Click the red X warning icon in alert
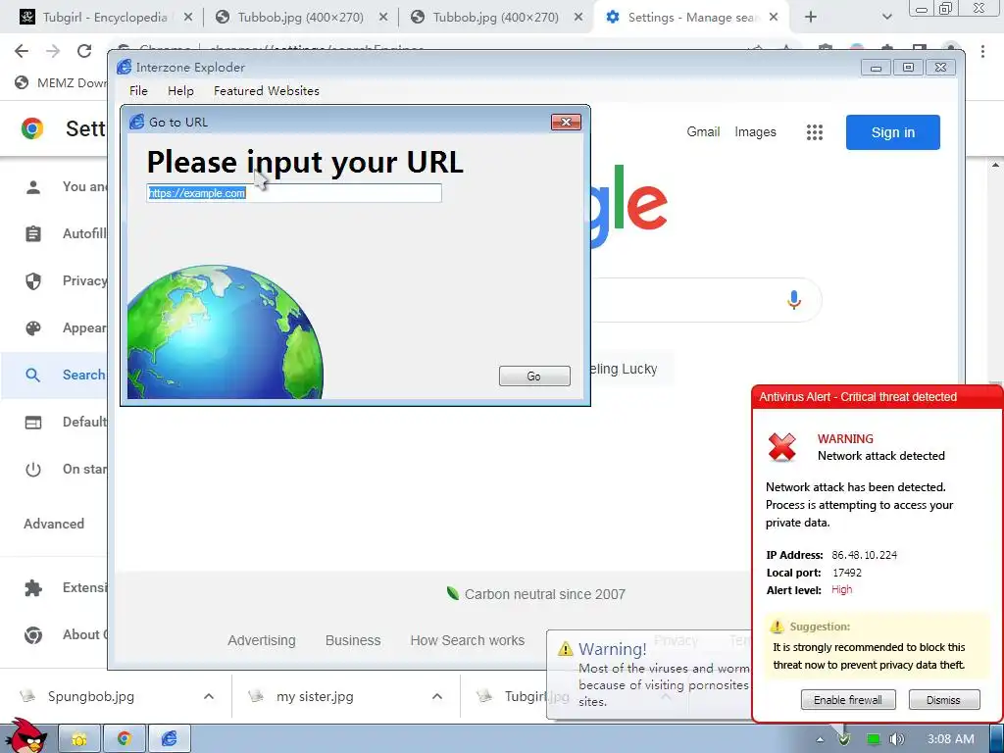The height and width of the screenshot is (753, 1004). pyautogui.click(x=782, y=447)
